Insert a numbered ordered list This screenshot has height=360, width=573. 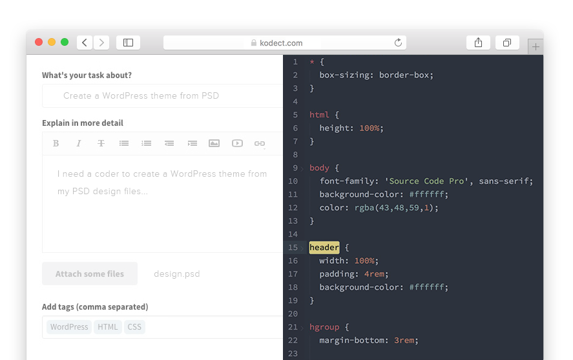(147, 143)
